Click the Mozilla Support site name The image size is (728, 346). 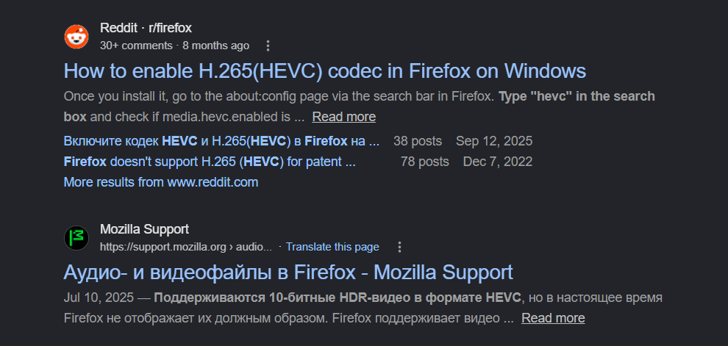point(144,229)
